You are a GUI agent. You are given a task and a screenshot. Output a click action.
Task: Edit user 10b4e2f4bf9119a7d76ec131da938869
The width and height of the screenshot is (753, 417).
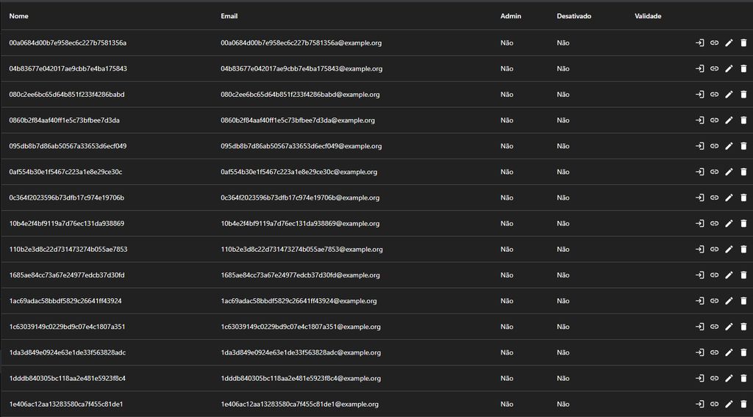click(729, 223)
